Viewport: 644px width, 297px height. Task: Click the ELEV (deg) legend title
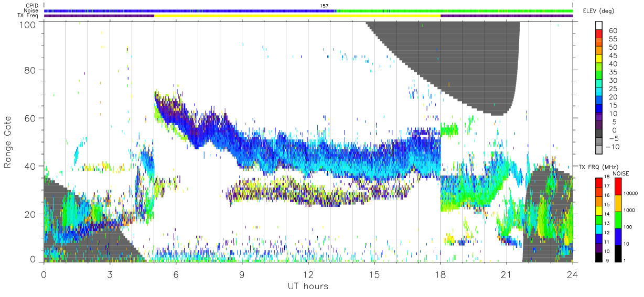point(598,11)
